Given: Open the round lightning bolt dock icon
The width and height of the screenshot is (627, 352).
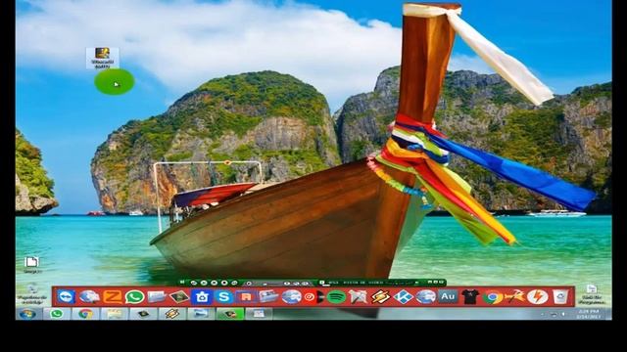Looking at the screenshot, I should coord(538,296).
